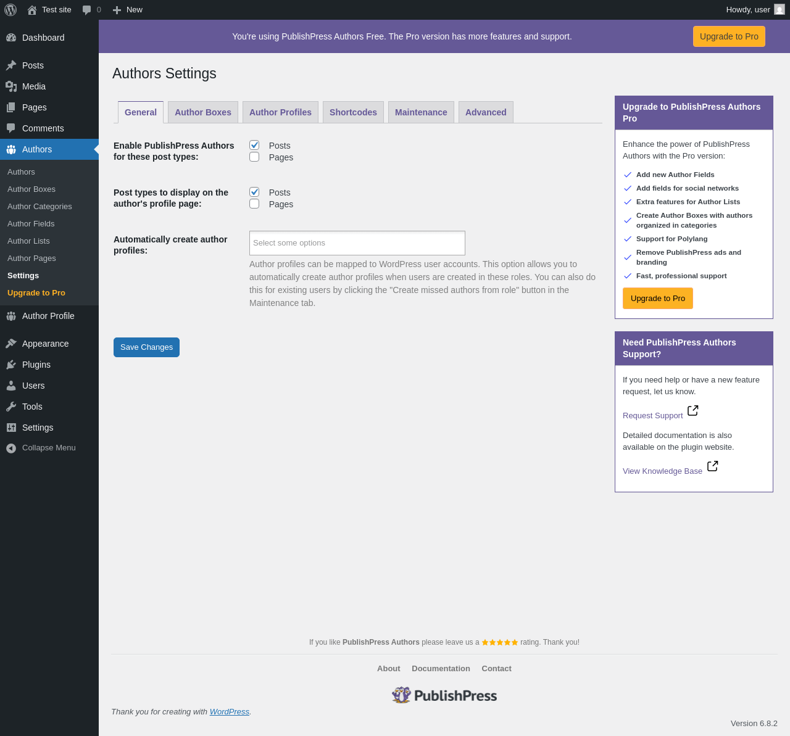
Task: Switch to the General tab
Action: [141, 112]
